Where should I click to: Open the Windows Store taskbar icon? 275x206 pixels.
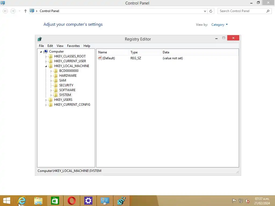[55, 201]
